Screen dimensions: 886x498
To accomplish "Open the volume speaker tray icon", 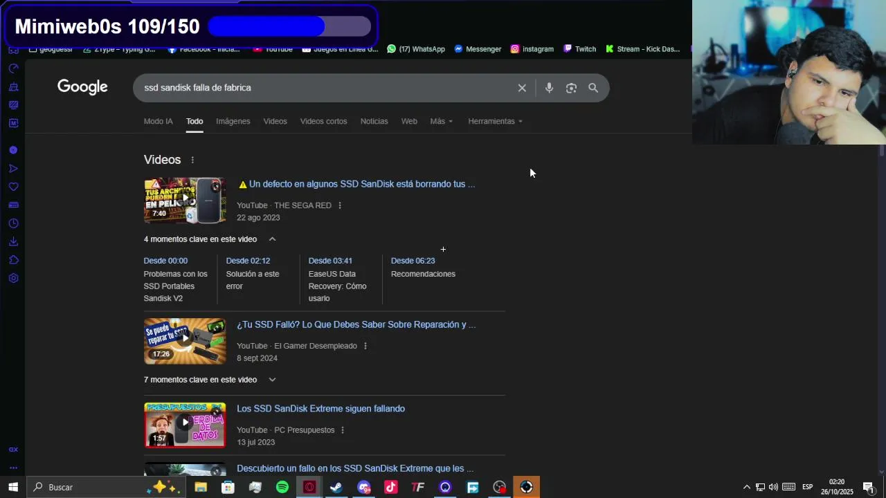I will (773, 487).
